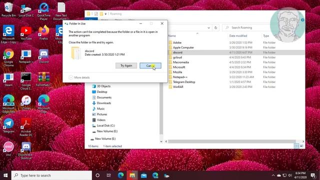The height and width of the screenshot is (180, 320).
Task: Go to Downloads in the navigation pane
Action: [x=101, y=103]
